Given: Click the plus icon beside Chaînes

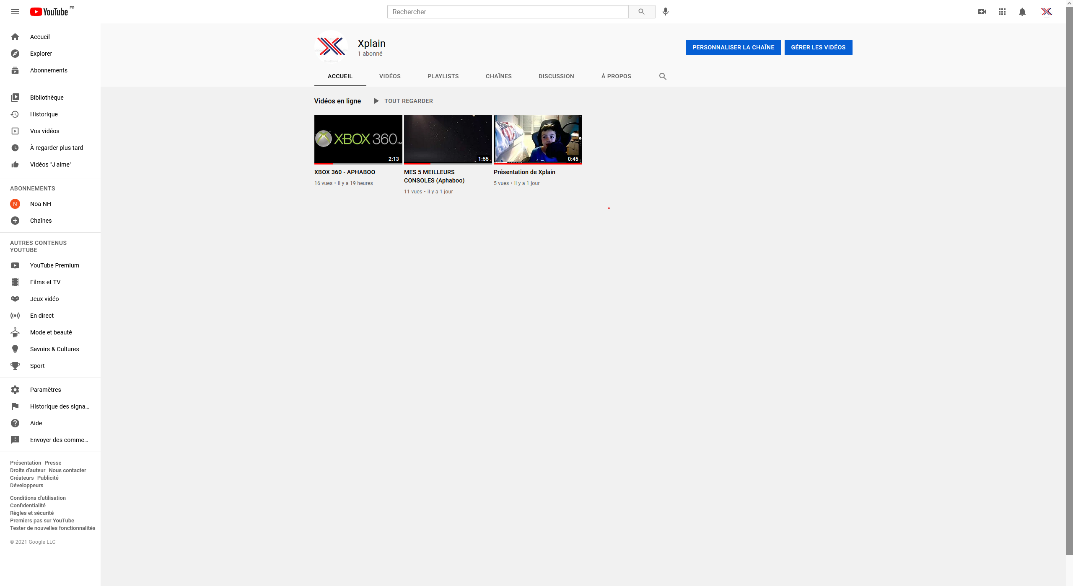Looking at the screenshot, I should pos(15,221).
